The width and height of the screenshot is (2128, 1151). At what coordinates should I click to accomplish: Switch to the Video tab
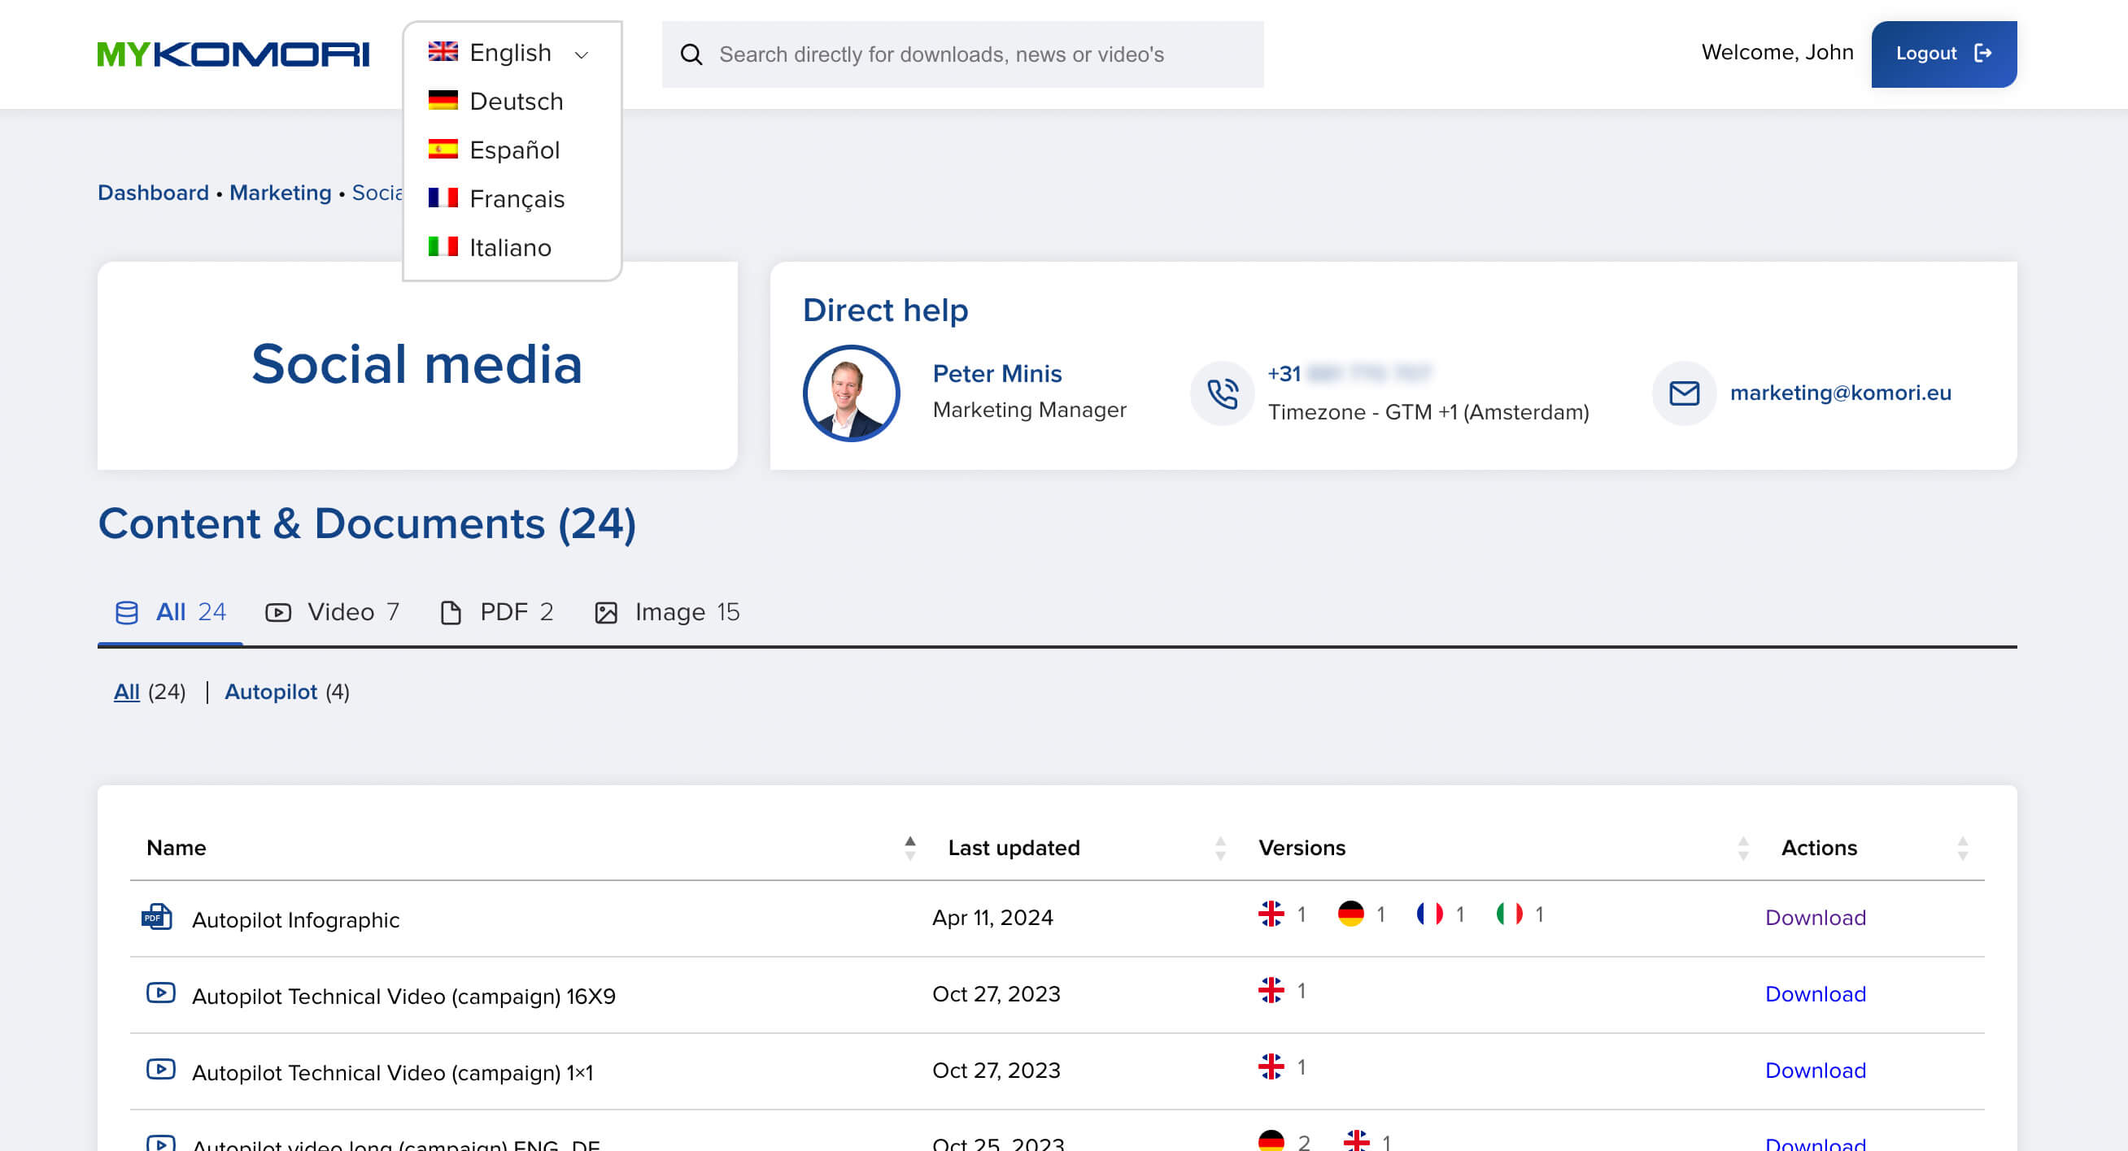click(332, 612)
